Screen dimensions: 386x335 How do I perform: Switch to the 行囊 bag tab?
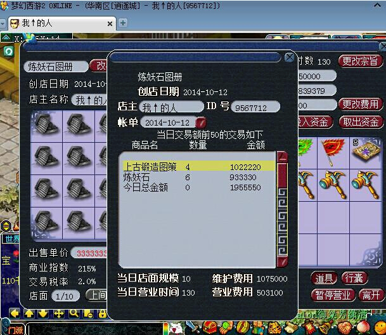354,278
